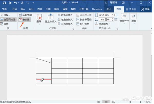Click the row height 0.36 厘米 field
This screenshot has width=154, height=104.
coord(106,15)
